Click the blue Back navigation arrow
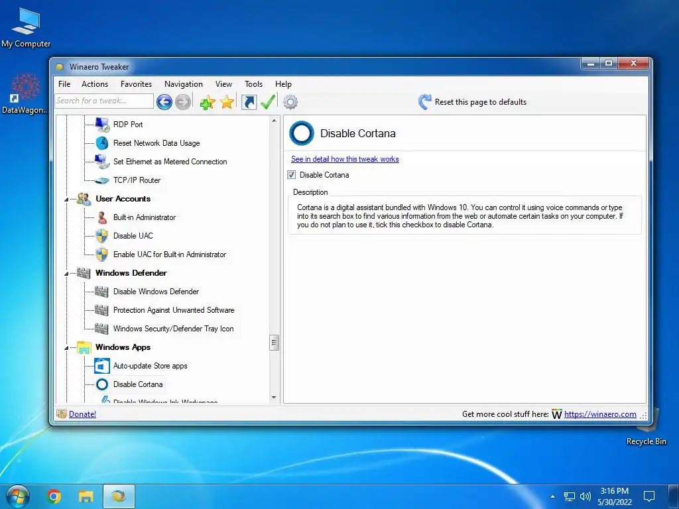 click(x=164, y=102)
